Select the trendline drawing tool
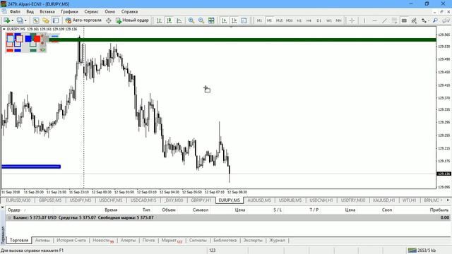The height and width of the screenshot is (254, 452). [x=384, y=20]
